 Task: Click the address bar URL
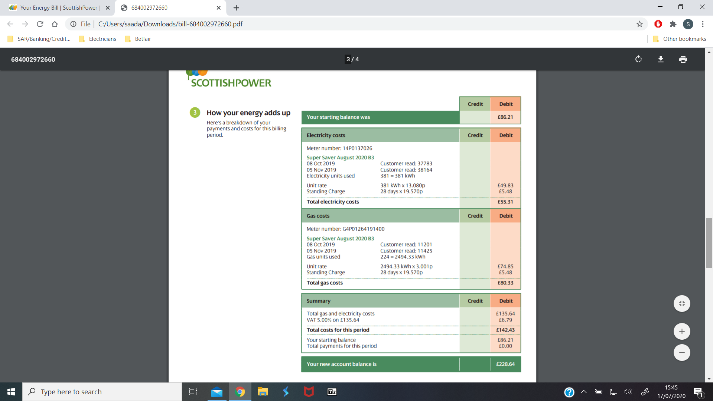click(170, 24)
